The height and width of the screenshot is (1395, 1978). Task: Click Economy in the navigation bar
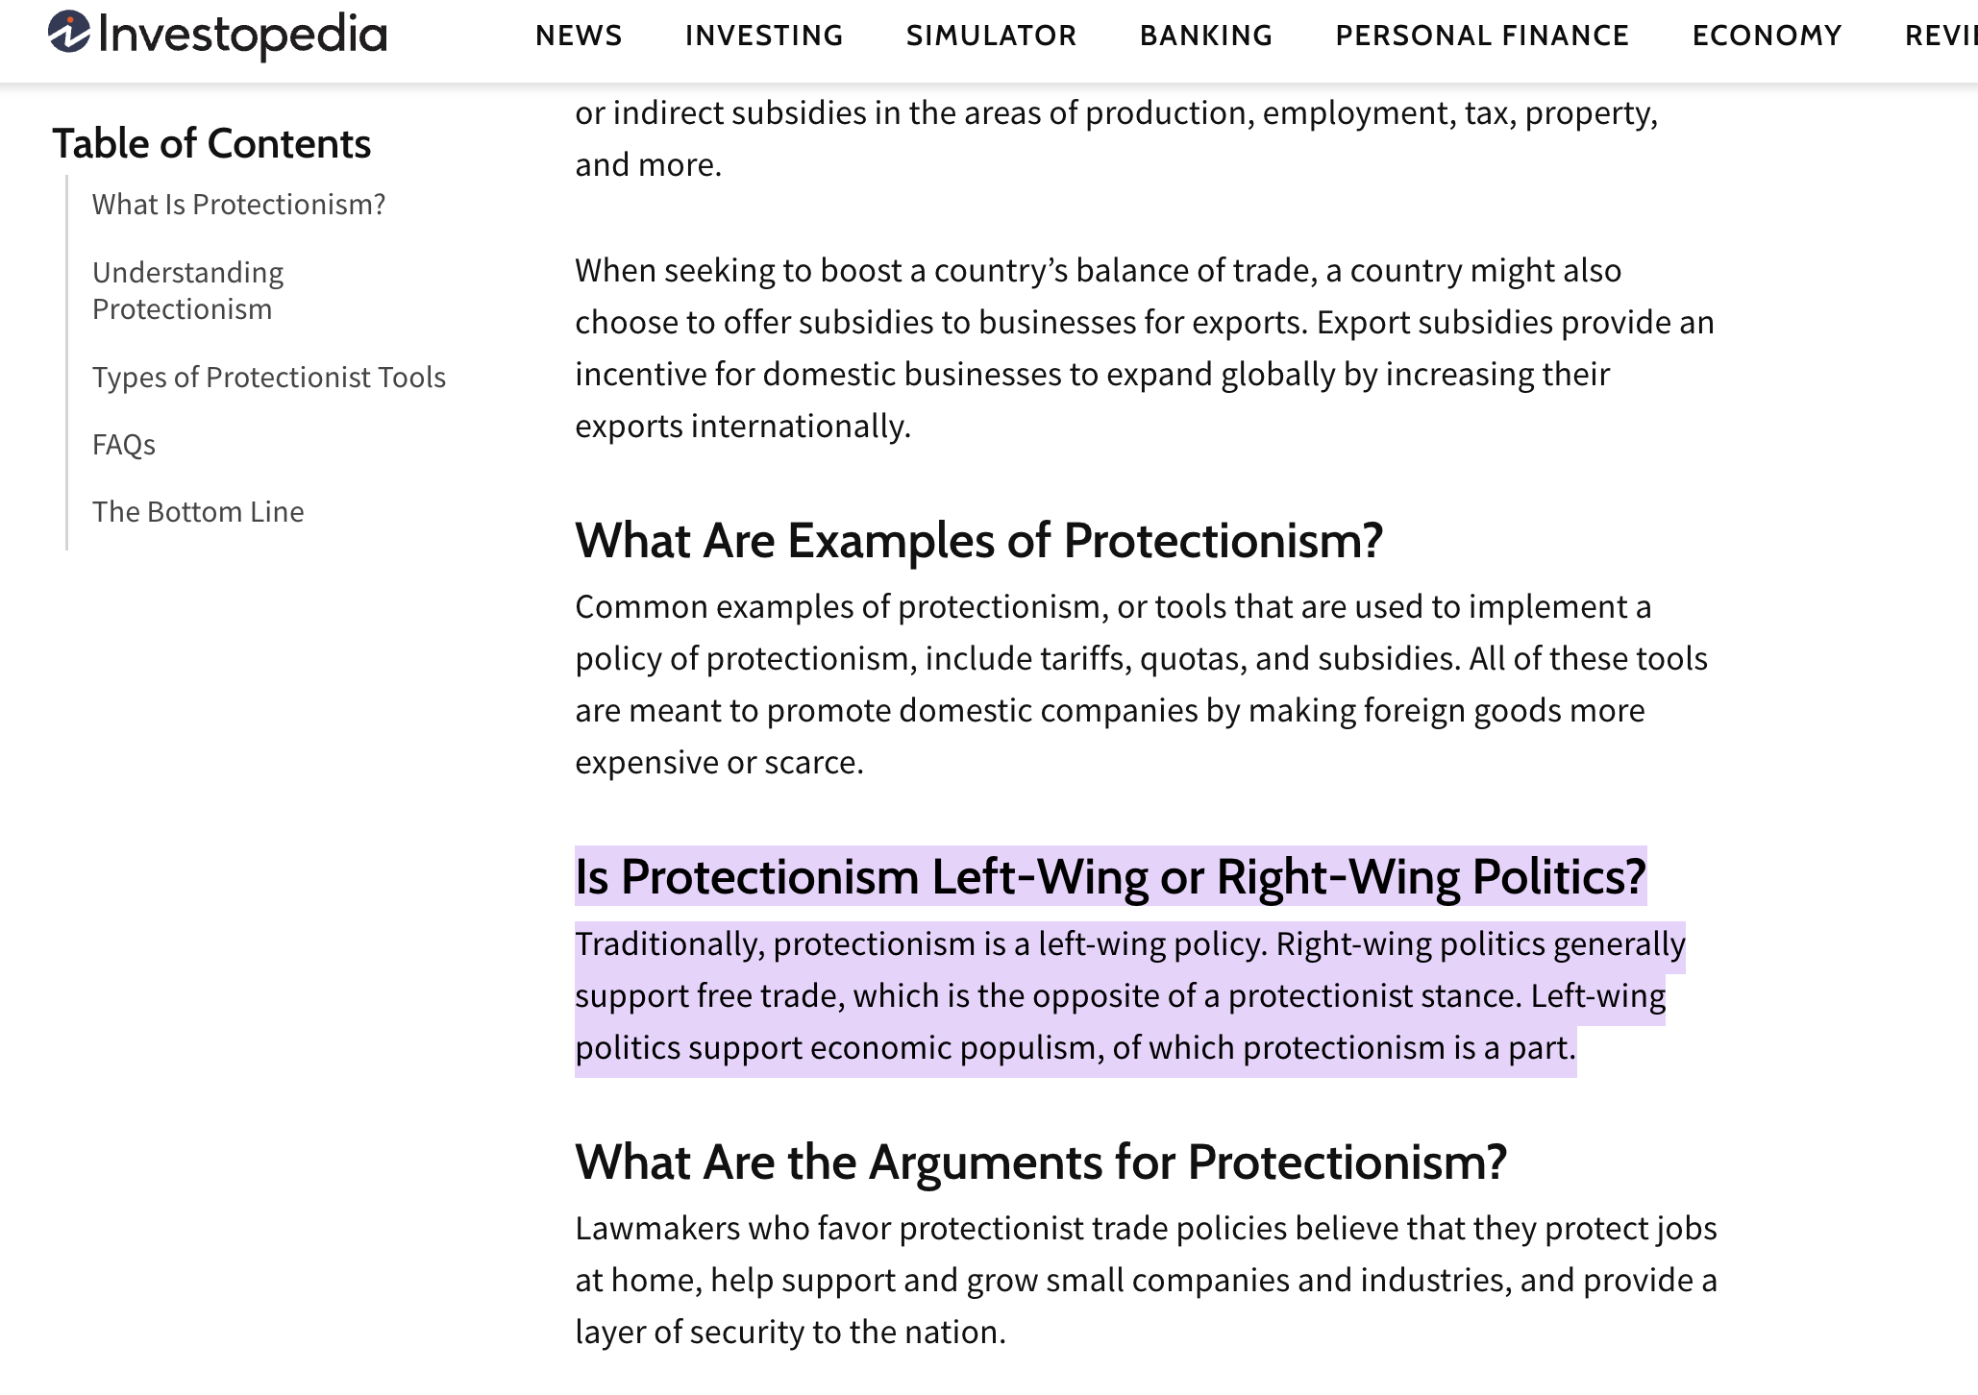[x=1767, y=36]
